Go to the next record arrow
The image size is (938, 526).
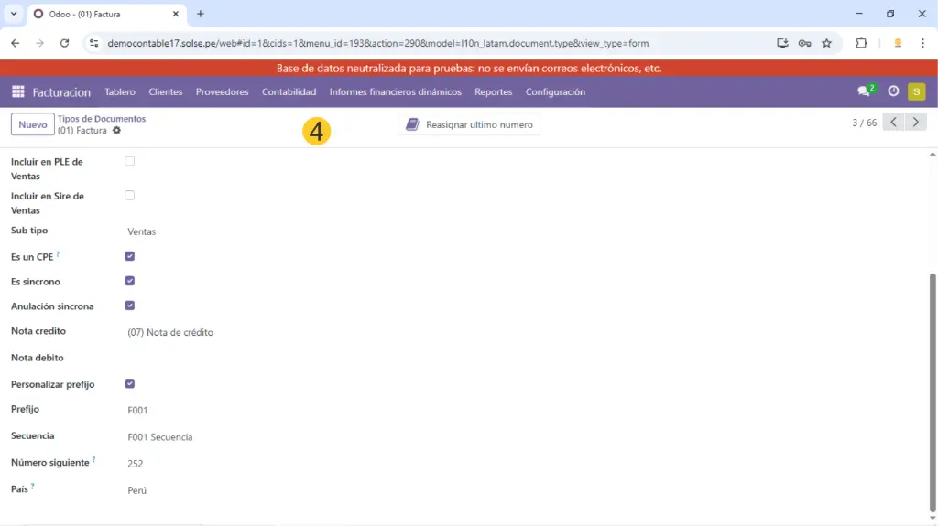tap(915, 123)
